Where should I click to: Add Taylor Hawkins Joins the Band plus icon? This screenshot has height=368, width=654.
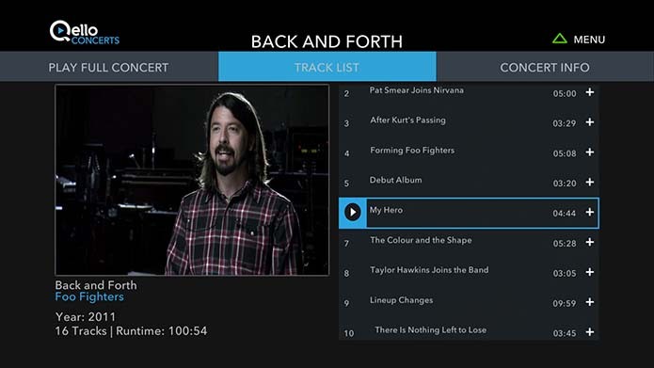pos(590,272)
